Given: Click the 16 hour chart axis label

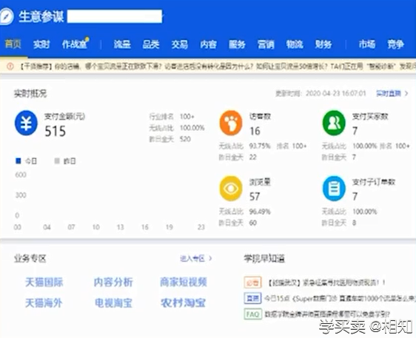Looking at the screenshot, I should pos(145,227).
